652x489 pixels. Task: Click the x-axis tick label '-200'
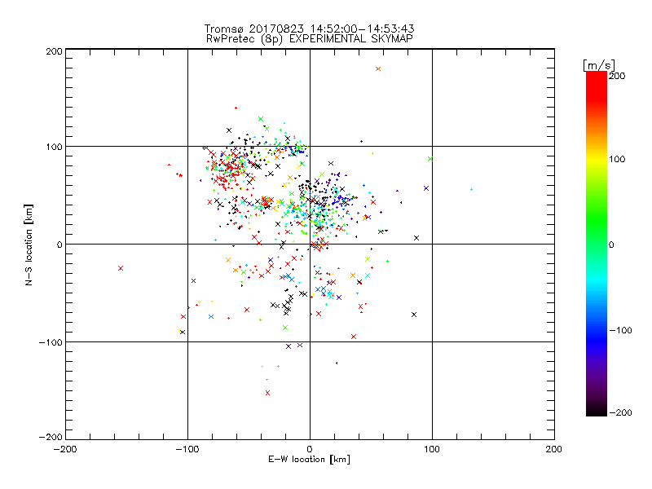tap(65, 449)
